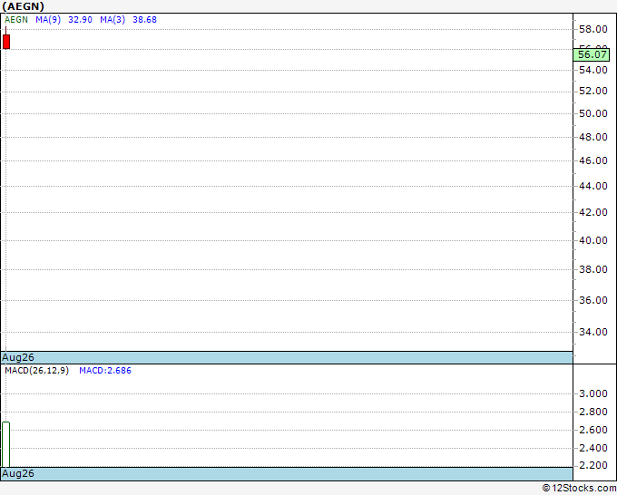
Task: Click the green MACD histogram bar
Action: click(6, 444)
